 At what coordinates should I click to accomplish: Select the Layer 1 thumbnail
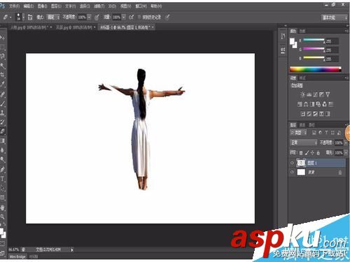(301, 163)
